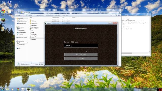Click the search magnifier icon in Explorer
This screenshot has height=91, width=162.
pos(120,12)
